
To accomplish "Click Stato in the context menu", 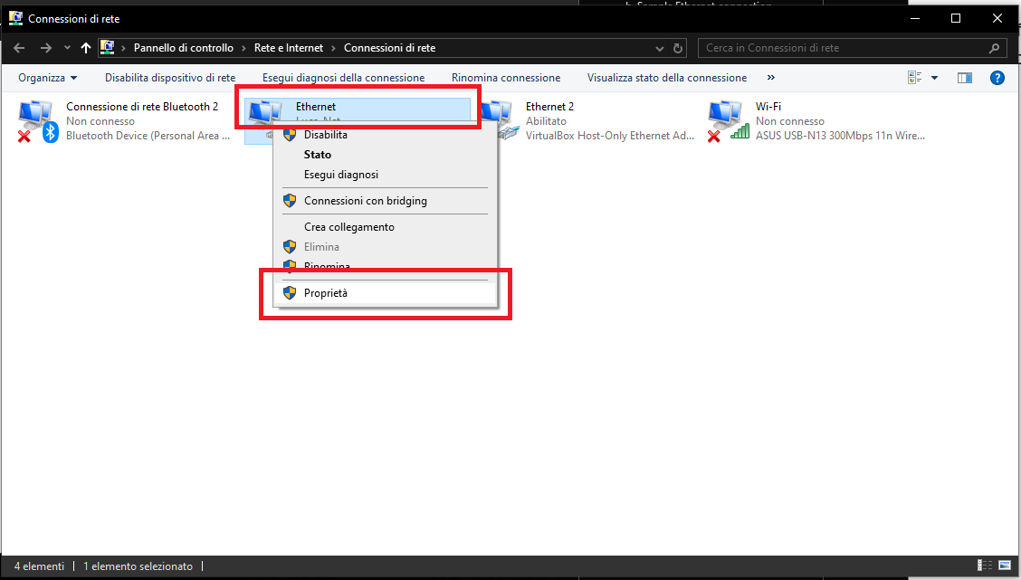I will pyautogui.click(x=318, y=155).
